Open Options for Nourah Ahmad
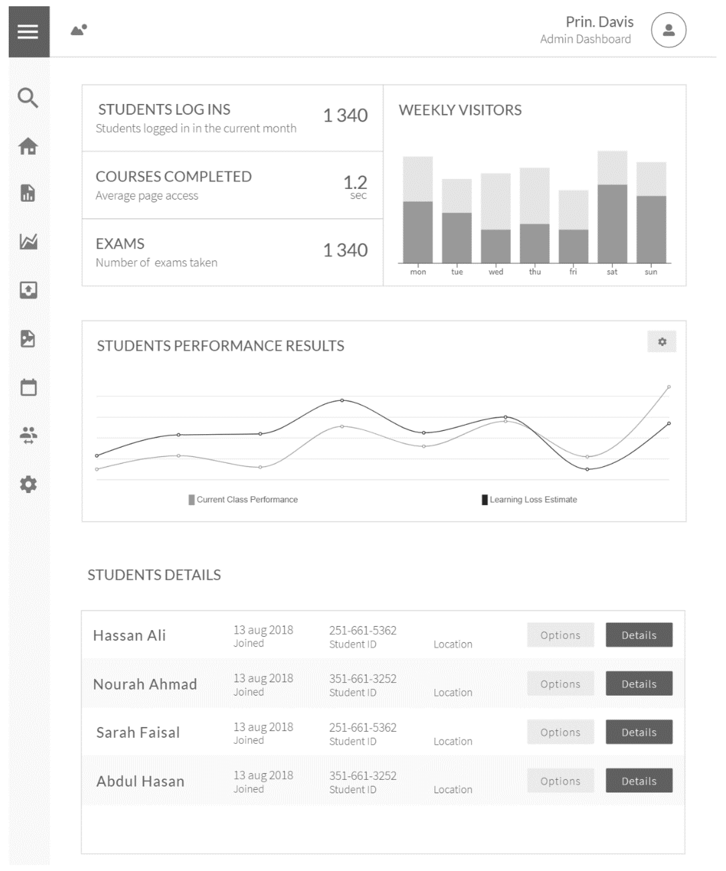The height and width of the screenshot is (871, 726). tap(560, 683)
